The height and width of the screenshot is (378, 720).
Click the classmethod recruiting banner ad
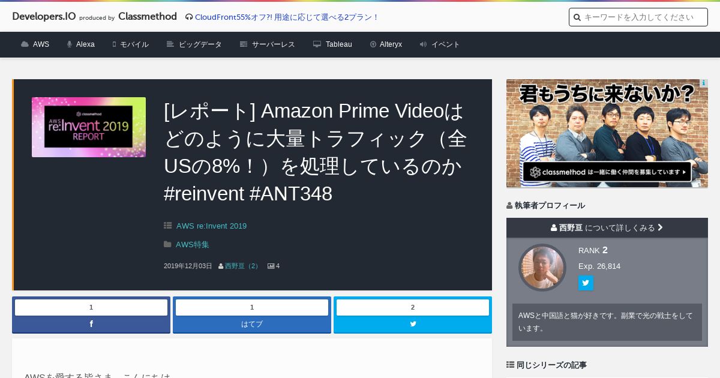607,133
